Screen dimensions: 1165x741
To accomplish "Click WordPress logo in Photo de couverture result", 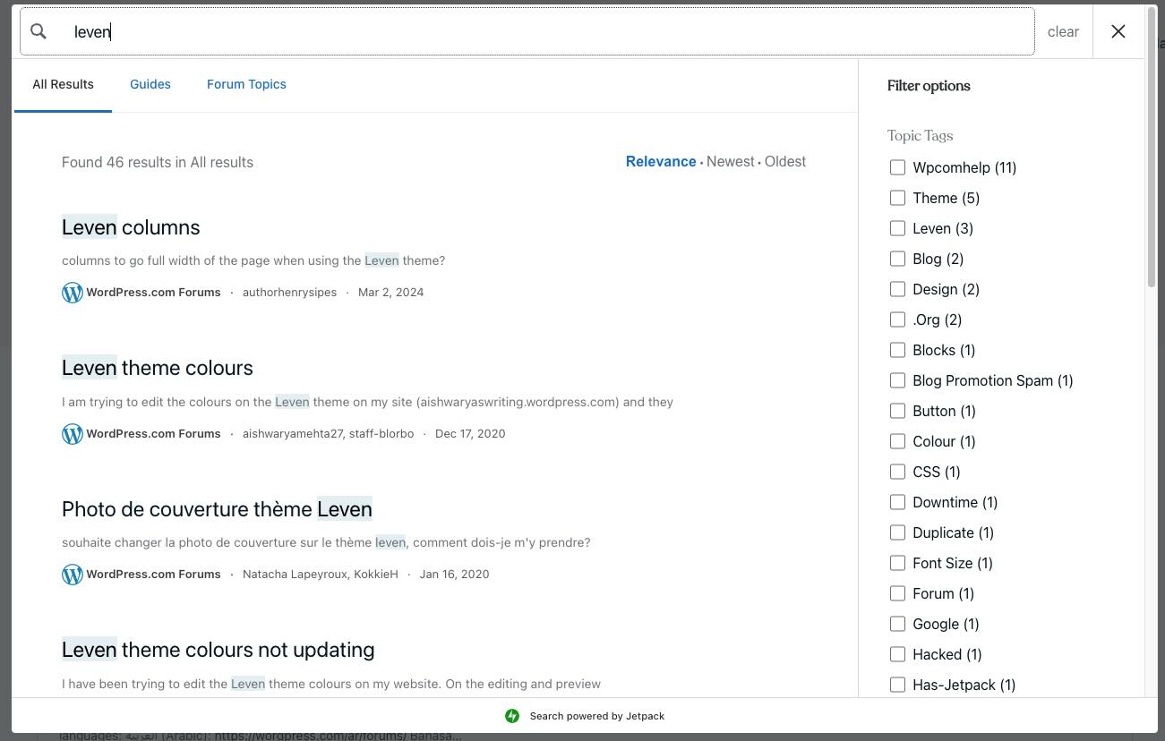I will (x=73, y=575).
